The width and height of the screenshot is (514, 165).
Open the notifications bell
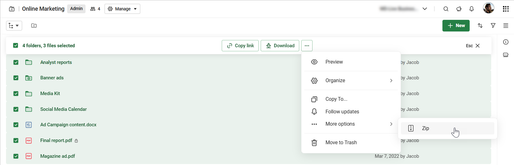click(472, 9)
